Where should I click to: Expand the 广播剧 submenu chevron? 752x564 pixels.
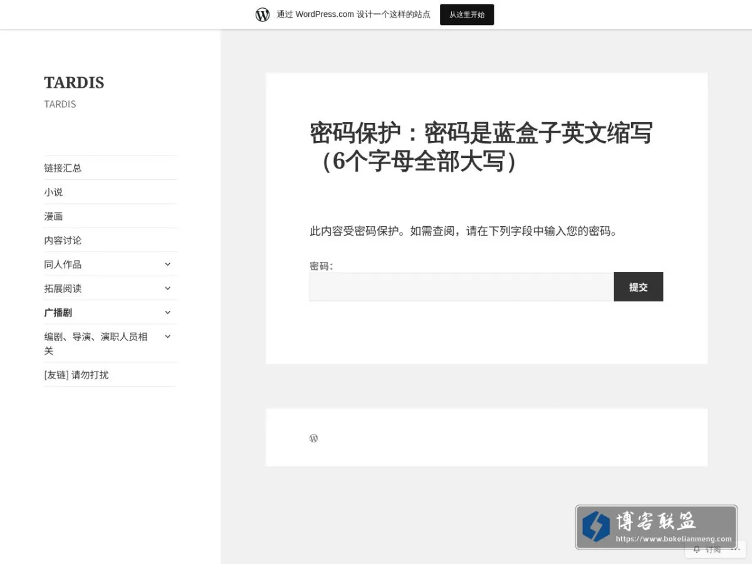[167, 312]
